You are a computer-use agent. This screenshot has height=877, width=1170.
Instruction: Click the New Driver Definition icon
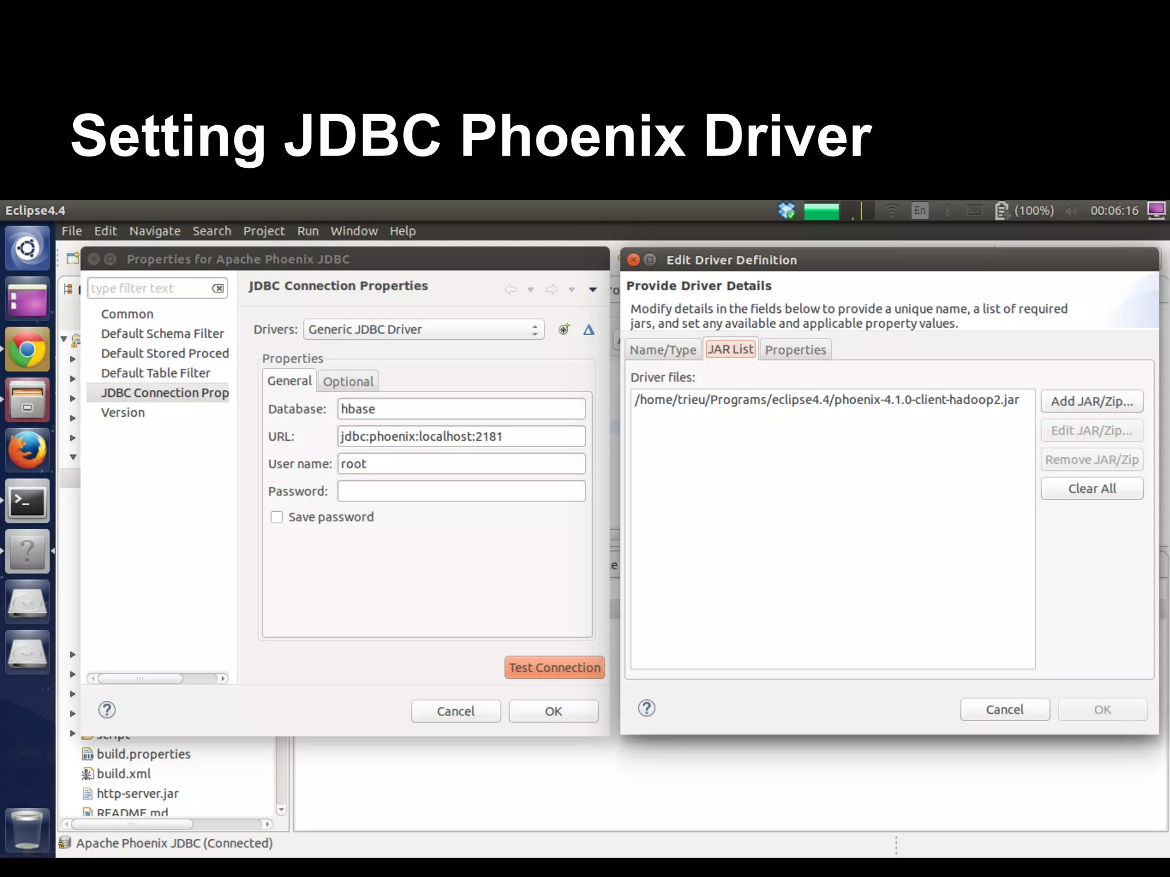coord(564,329)
